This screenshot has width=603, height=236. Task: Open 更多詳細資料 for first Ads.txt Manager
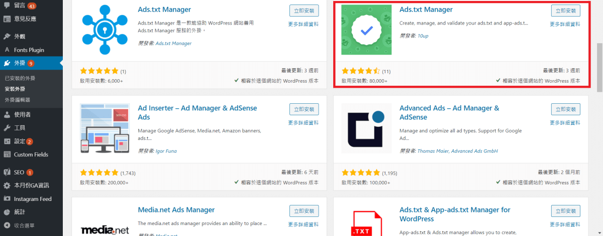point(304,24)
